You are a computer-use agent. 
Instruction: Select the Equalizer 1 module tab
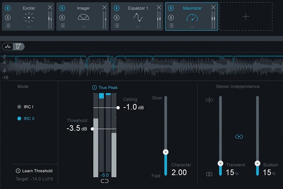138,8
